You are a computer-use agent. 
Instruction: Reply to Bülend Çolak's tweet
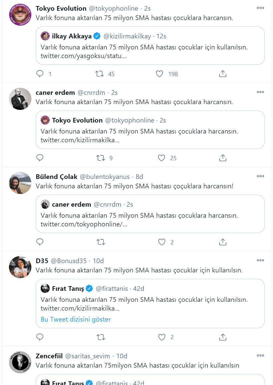[40, 242]
